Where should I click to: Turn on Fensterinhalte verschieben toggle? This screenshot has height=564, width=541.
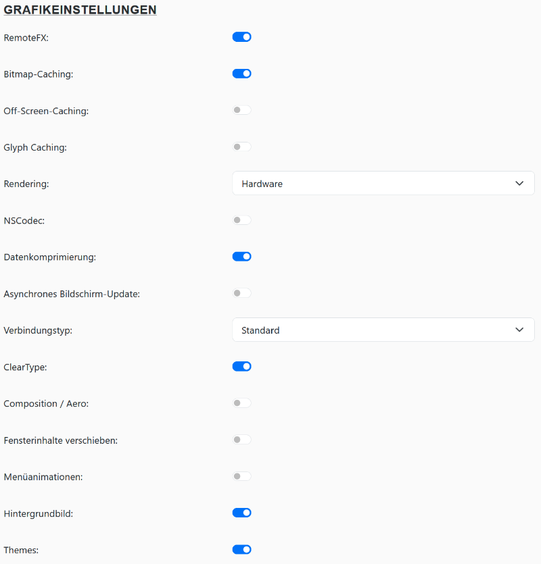[x=241, y=440]
